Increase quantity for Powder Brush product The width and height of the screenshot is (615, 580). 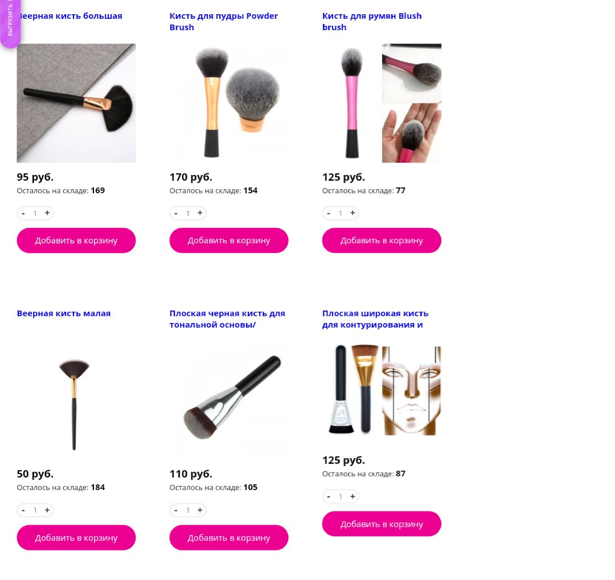(200, 213)
